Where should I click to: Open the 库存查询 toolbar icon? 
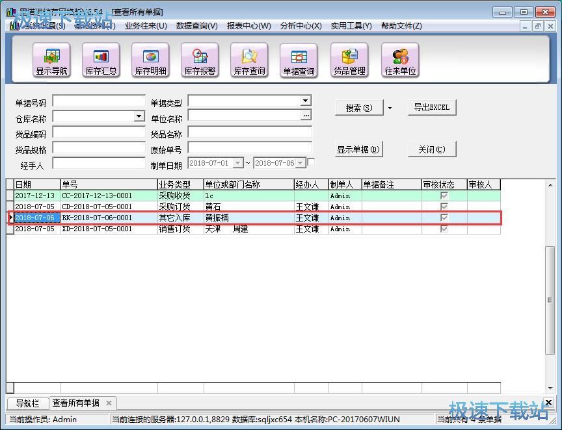click(x=249, y=60)
